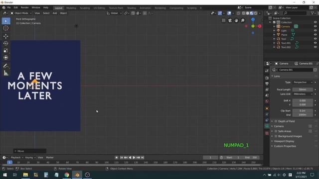Image resolution: width=319 pixels, height=179 pixels.
Task: Click the red X axis gizmo
Action: [260, 26]
